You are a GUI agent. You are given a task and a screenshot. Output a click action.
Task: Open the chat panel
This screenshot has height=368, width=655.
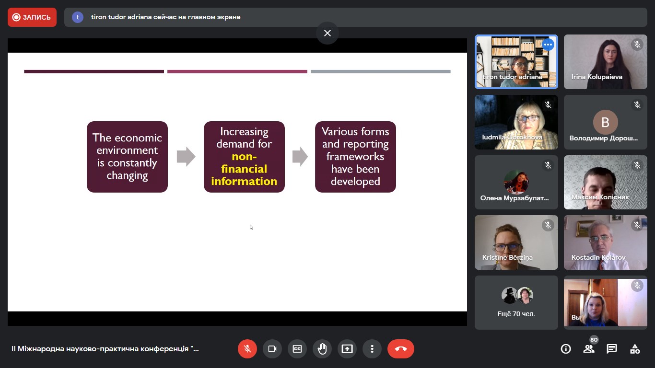click(612, 349)
